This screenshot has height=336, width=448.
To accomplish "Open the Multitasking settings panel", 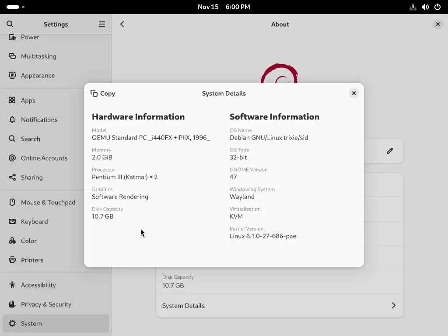I will point(56,56).
